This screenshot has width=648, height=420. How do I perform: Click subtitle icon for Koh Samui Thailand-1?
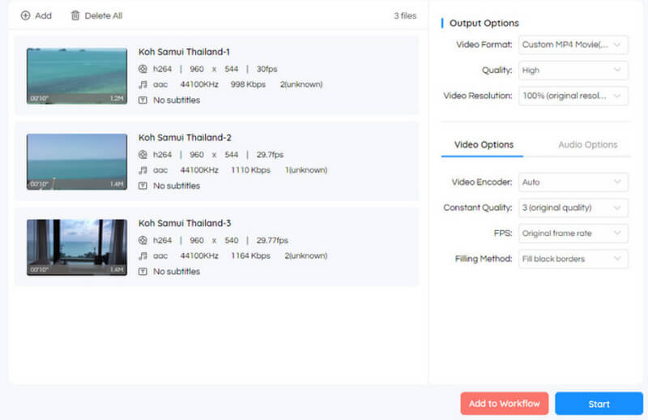[143, 101]
